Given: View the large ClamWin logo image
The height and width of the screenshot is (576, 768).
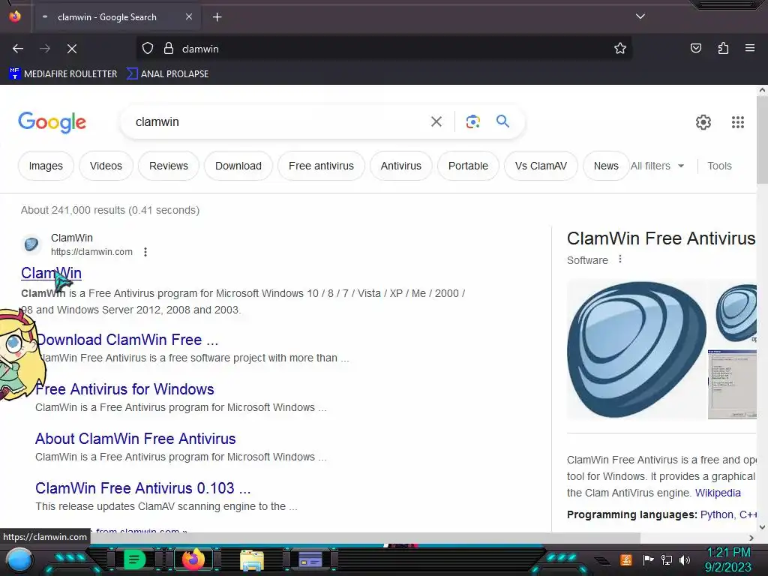Looking at the screenshot, I should point(636,349).
